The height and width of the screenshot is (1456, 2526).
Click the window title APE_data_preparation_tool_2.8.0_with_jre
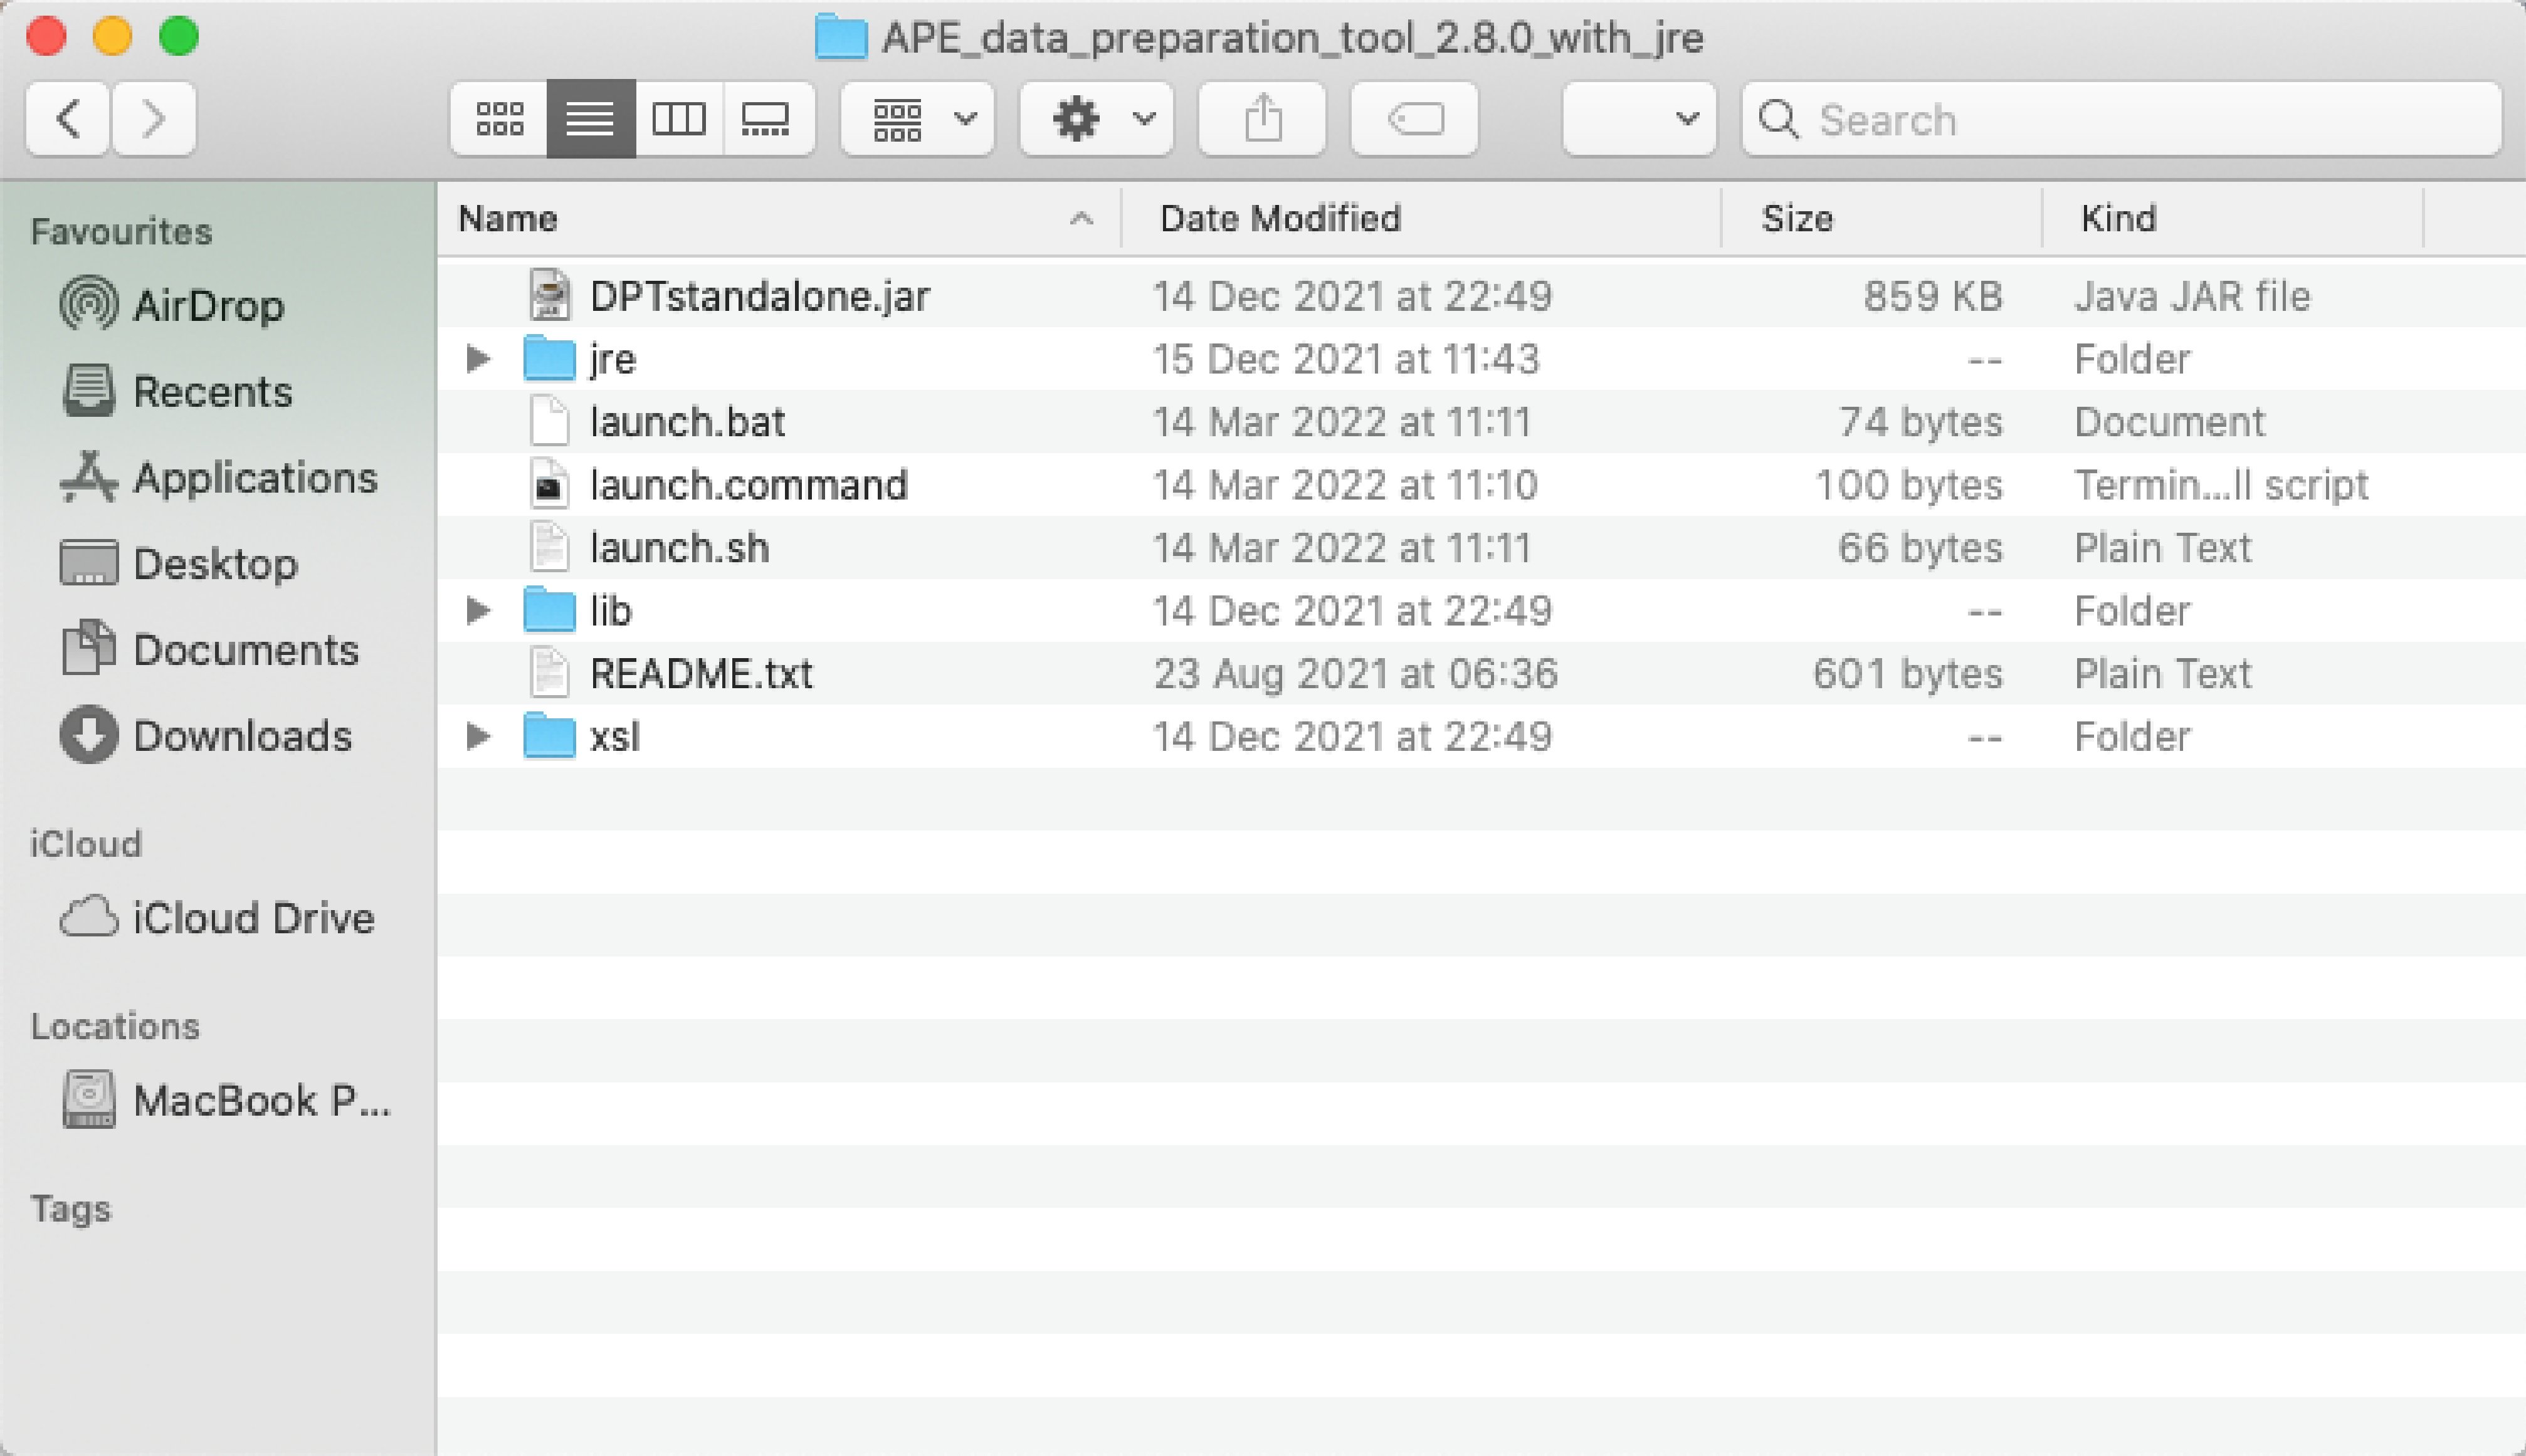[x=1292, y=38]
